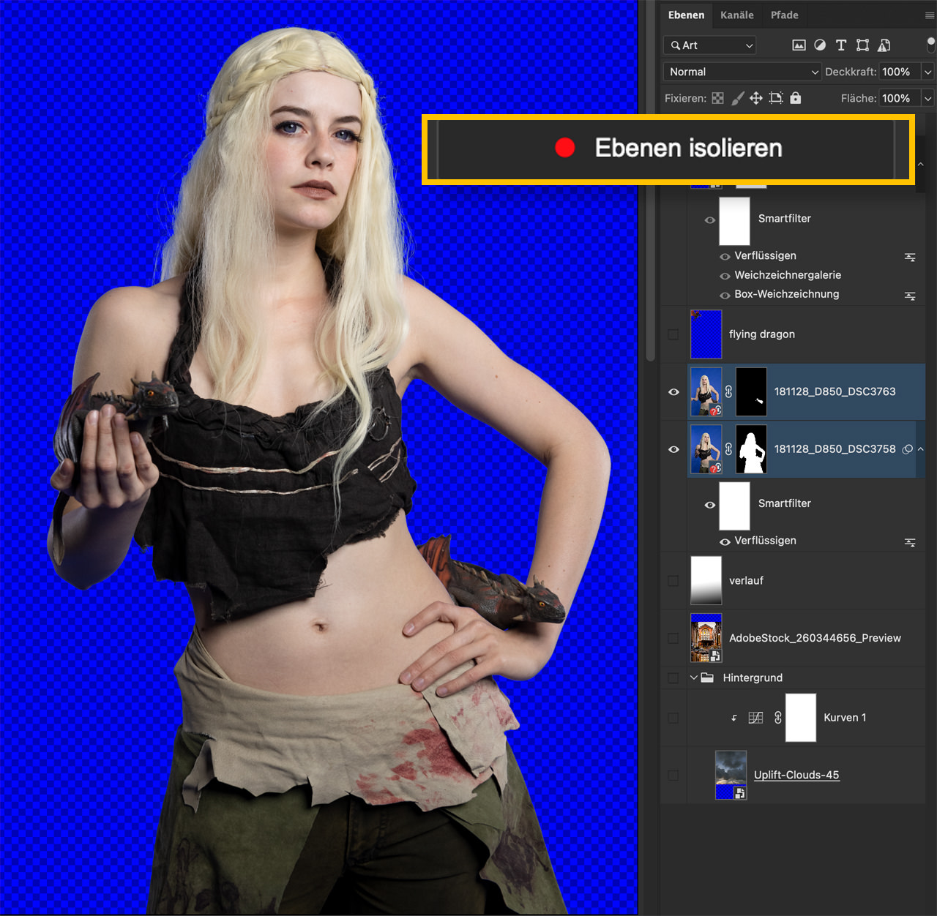Click the lock all padlock icon
Image resolution: width=937 pixels, height=916 pixels.
(x=796, y=98)
